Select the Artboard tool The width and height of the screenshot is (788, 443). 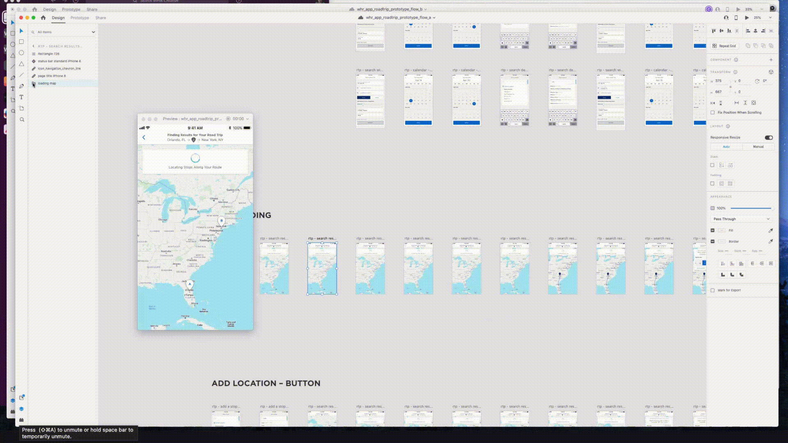click(21, 108)
